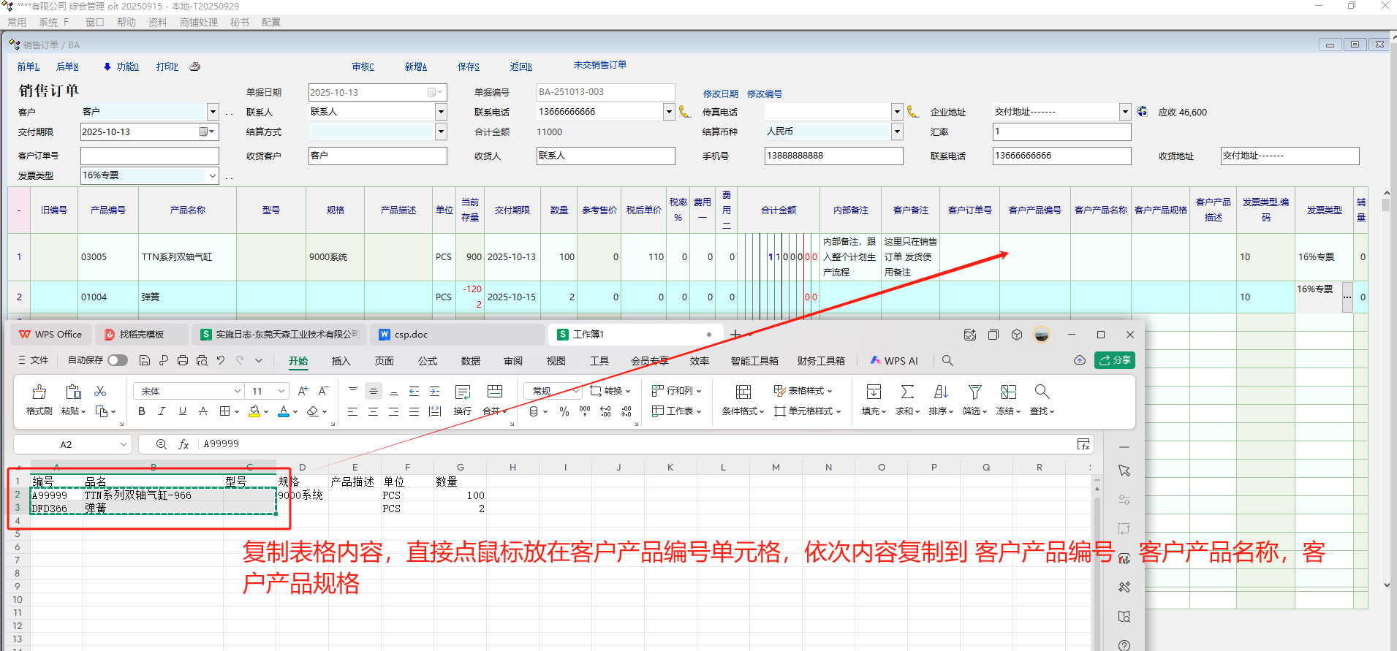The height and width of the screenshot is (651, 1397).
Task: Switch to the 插入 ribbon tab
Action: (341, 361)
